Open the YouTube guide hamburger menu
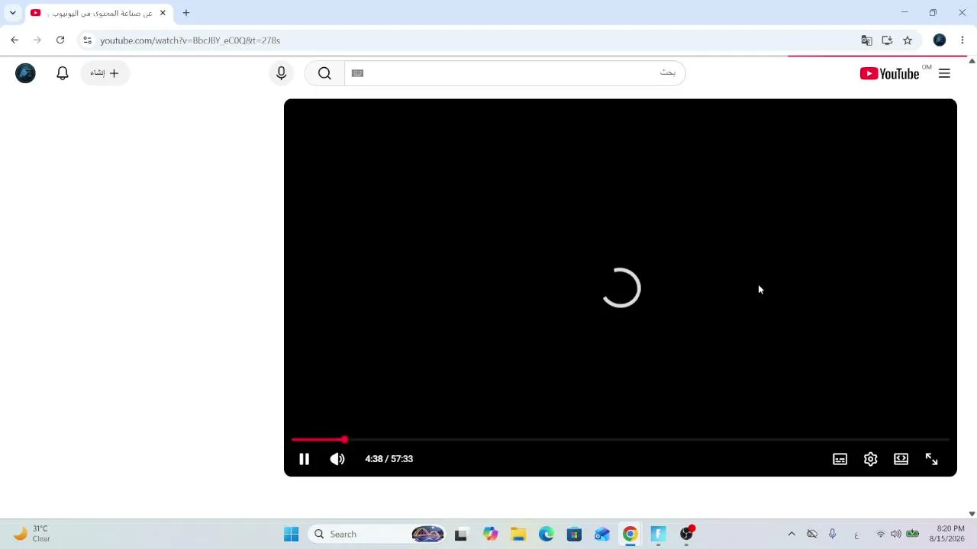977x549 pixels. click(944, 73)
